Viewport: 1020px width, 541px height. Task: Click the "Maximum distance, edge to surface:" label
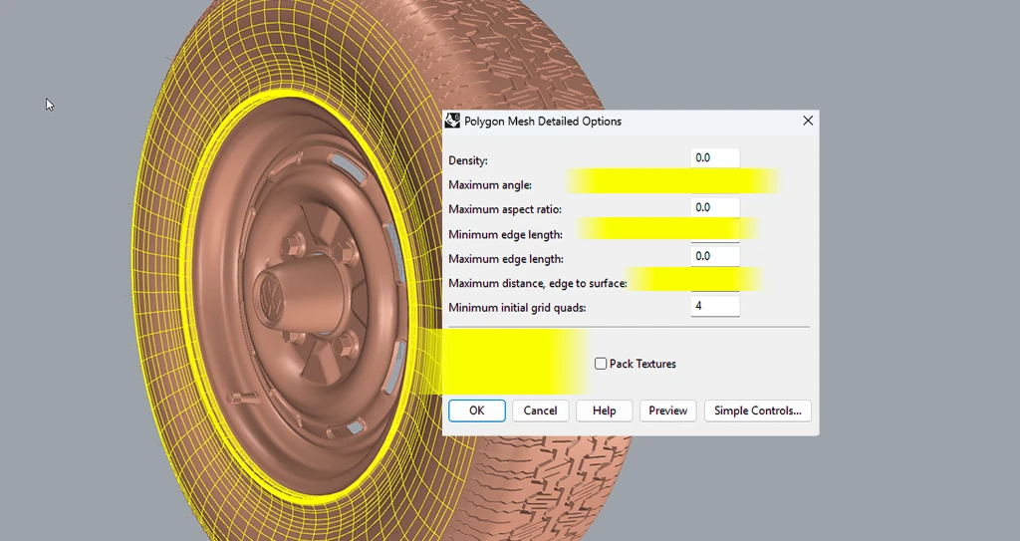click(x=537, y=284)
